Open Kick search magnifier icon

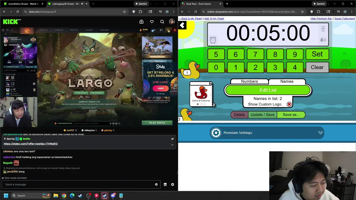coord(162,22)
